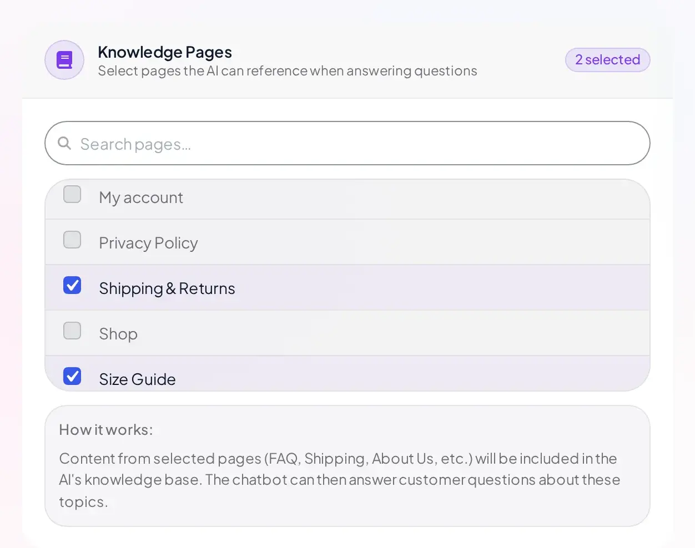Image resolution: width=695 pixels, height=548 pixels.
Task: Click the purple Knowledge Pages book icon
Action: pyautogui.click(x=64, y=60)
